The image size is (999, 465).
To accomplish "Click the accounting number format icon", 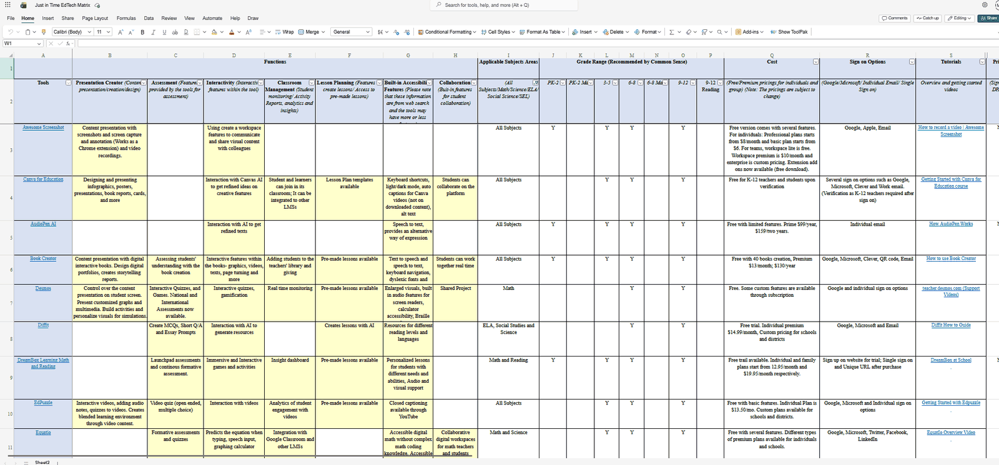I will pos(380,32).
